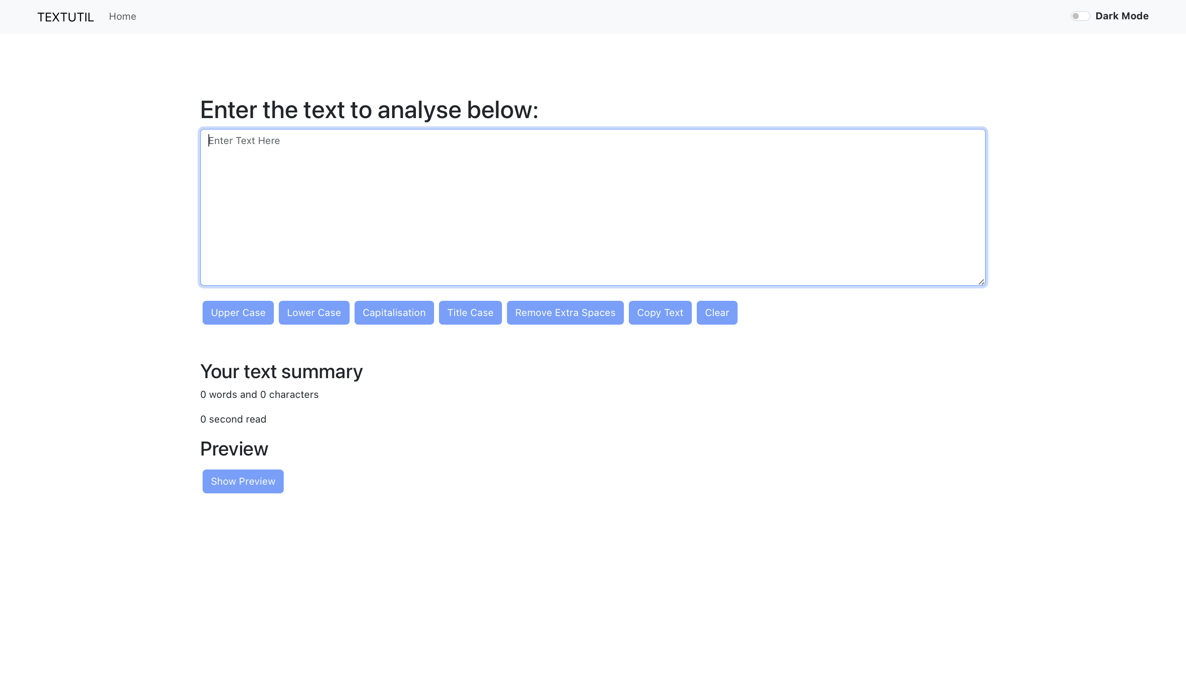Select the Title Case button
This screenshot has height=674, width=1186.
click(470, 312)
